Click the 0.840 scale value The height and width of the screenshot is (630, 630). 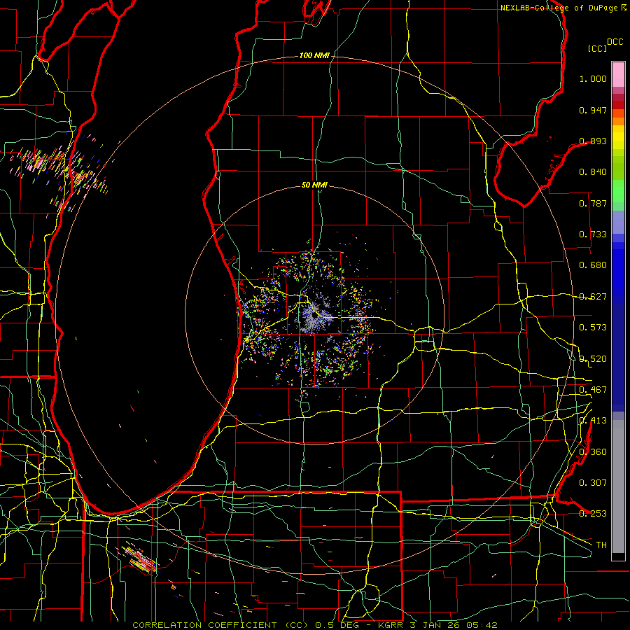click(593, 172)
